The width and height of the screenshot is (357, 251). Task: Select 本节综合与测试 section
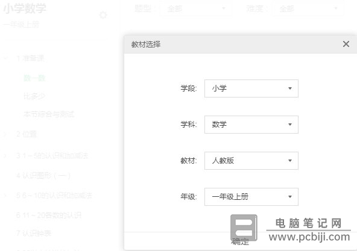coord(49,114)
